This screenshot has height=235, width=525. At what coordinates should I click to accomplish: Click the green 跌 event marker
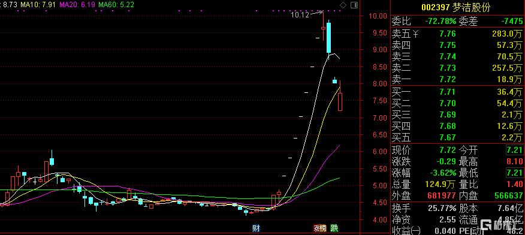334,228
